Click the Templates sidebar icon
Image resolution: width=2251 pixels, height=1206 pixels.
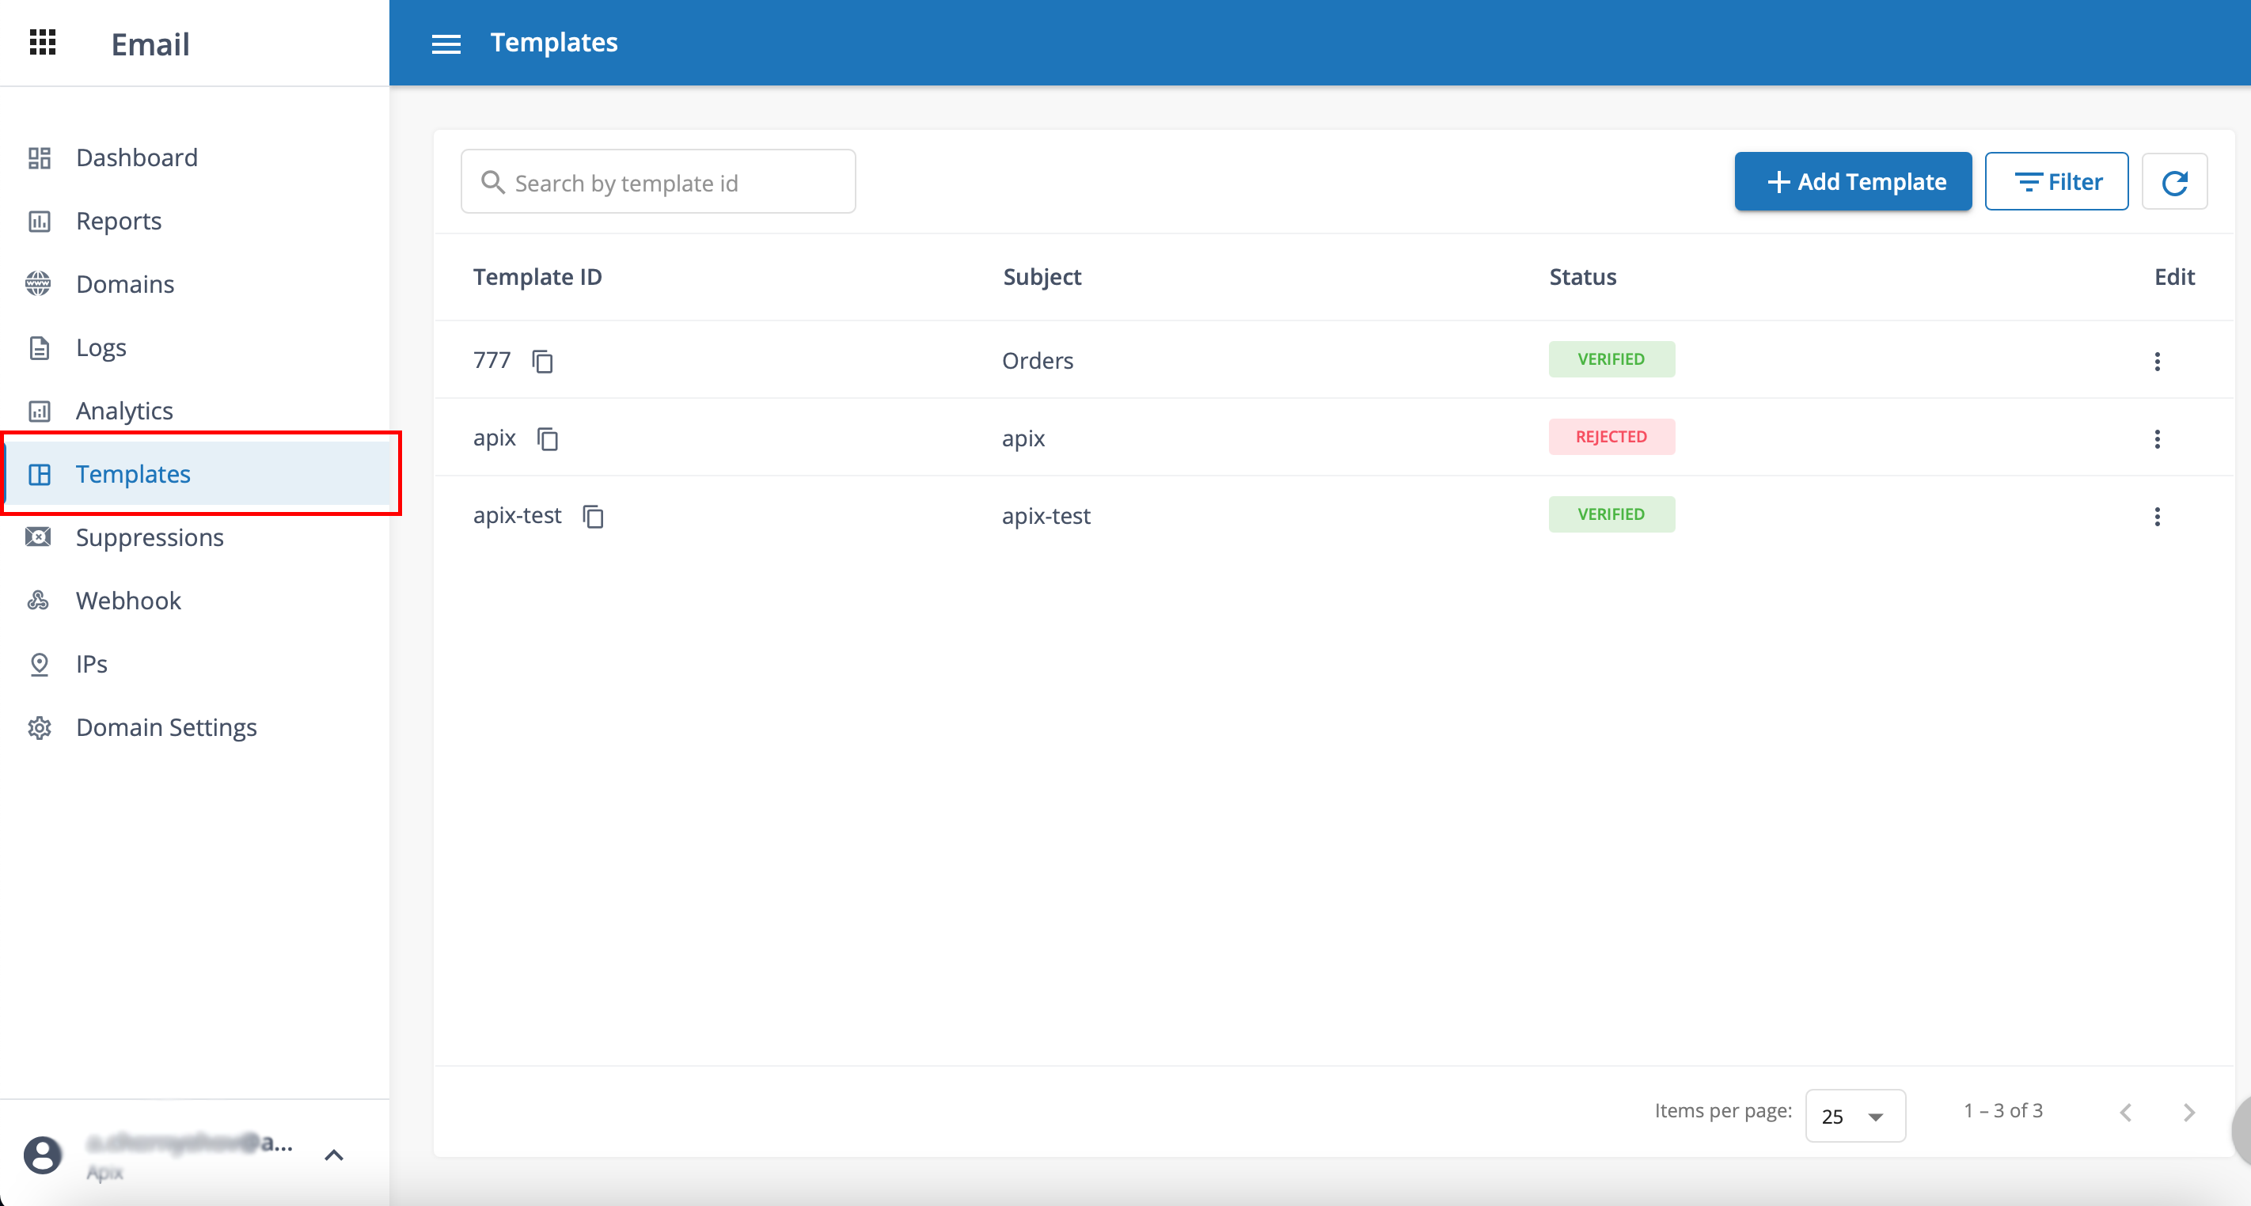[x=40, y=473]
